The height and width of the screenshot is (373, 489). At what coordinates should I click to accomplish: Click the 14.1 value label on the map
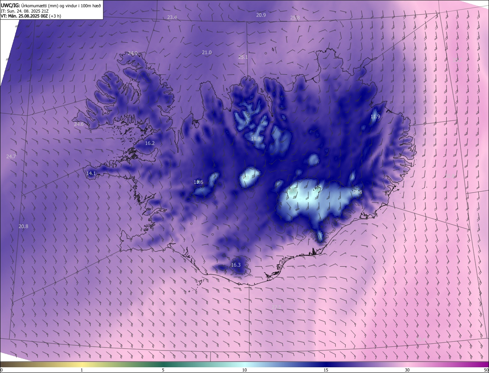91,173
